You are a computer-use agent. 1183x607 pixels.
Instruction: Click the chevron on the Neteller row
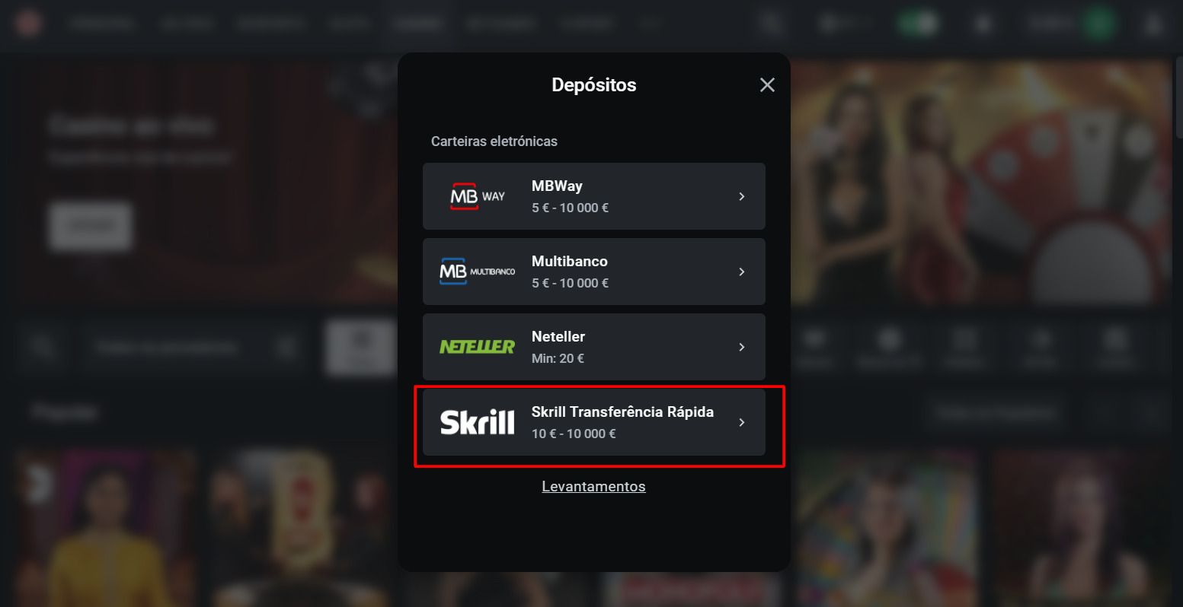[742, 347]
